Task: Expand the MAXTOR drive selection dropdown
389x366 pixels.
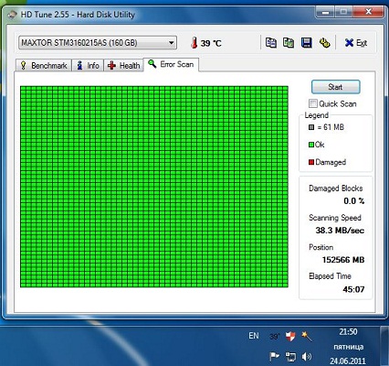Action: (98, 43)
